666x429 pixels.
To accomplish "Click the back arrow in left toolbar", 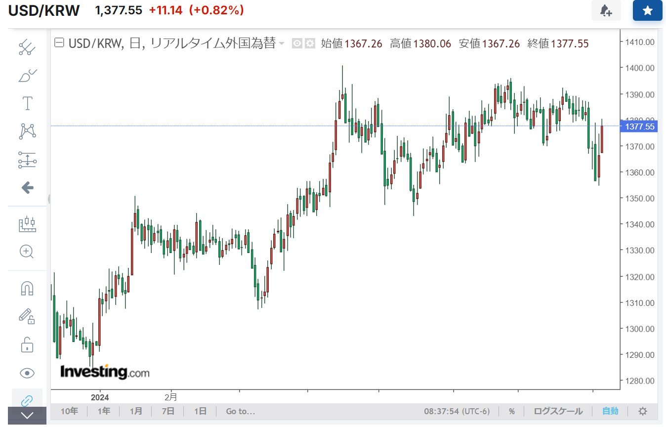I will point(27,187).
